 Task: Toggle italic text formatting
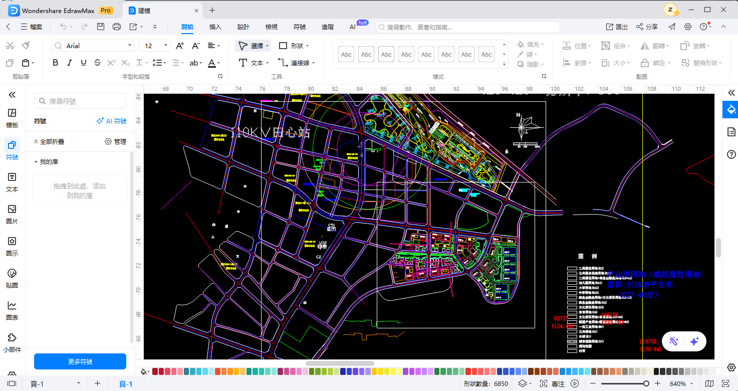(x=70, y=63)
